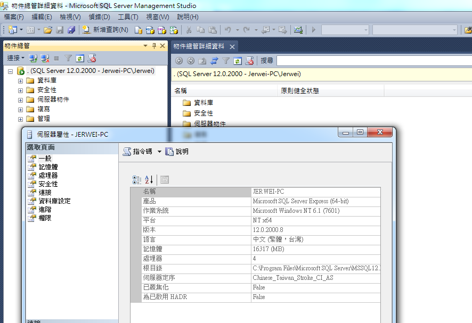Select the 進階 page
Viewport: 472px width, 323px height.
coord(45,209)
